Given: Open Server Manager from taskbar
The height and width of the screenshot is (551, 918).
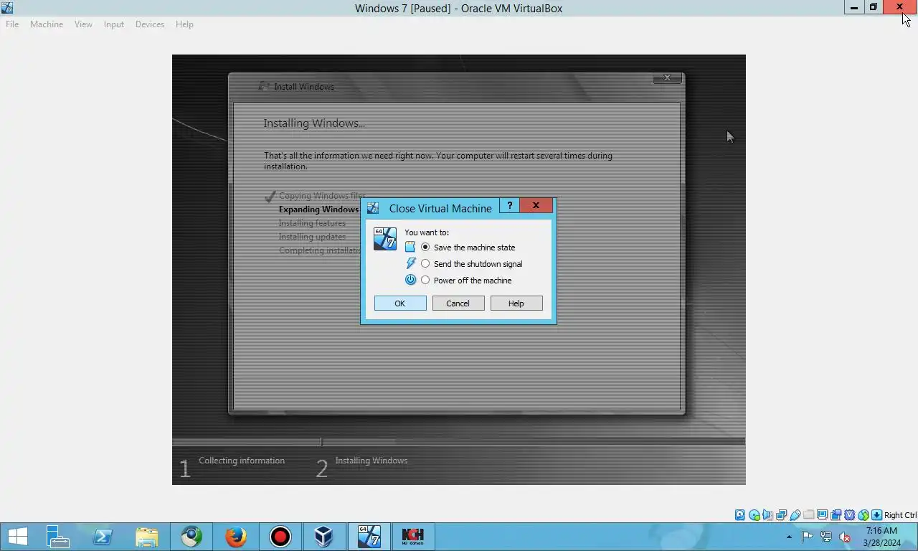Looking at the screenshot, I should [x=57, y=537].
